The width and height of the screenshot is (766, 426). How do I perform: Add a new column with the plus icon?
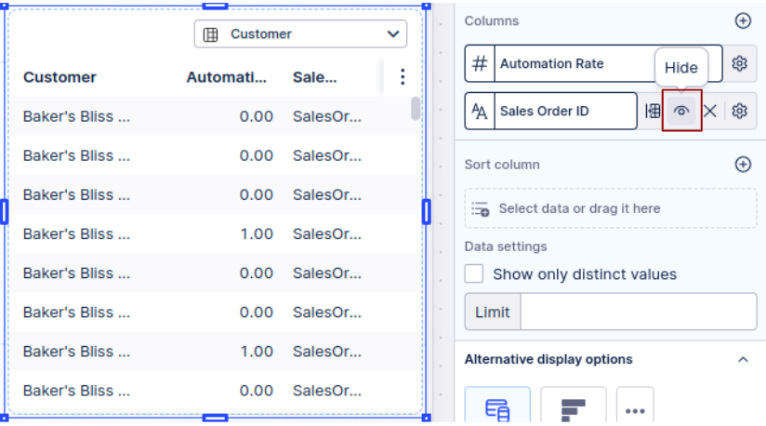742,20
